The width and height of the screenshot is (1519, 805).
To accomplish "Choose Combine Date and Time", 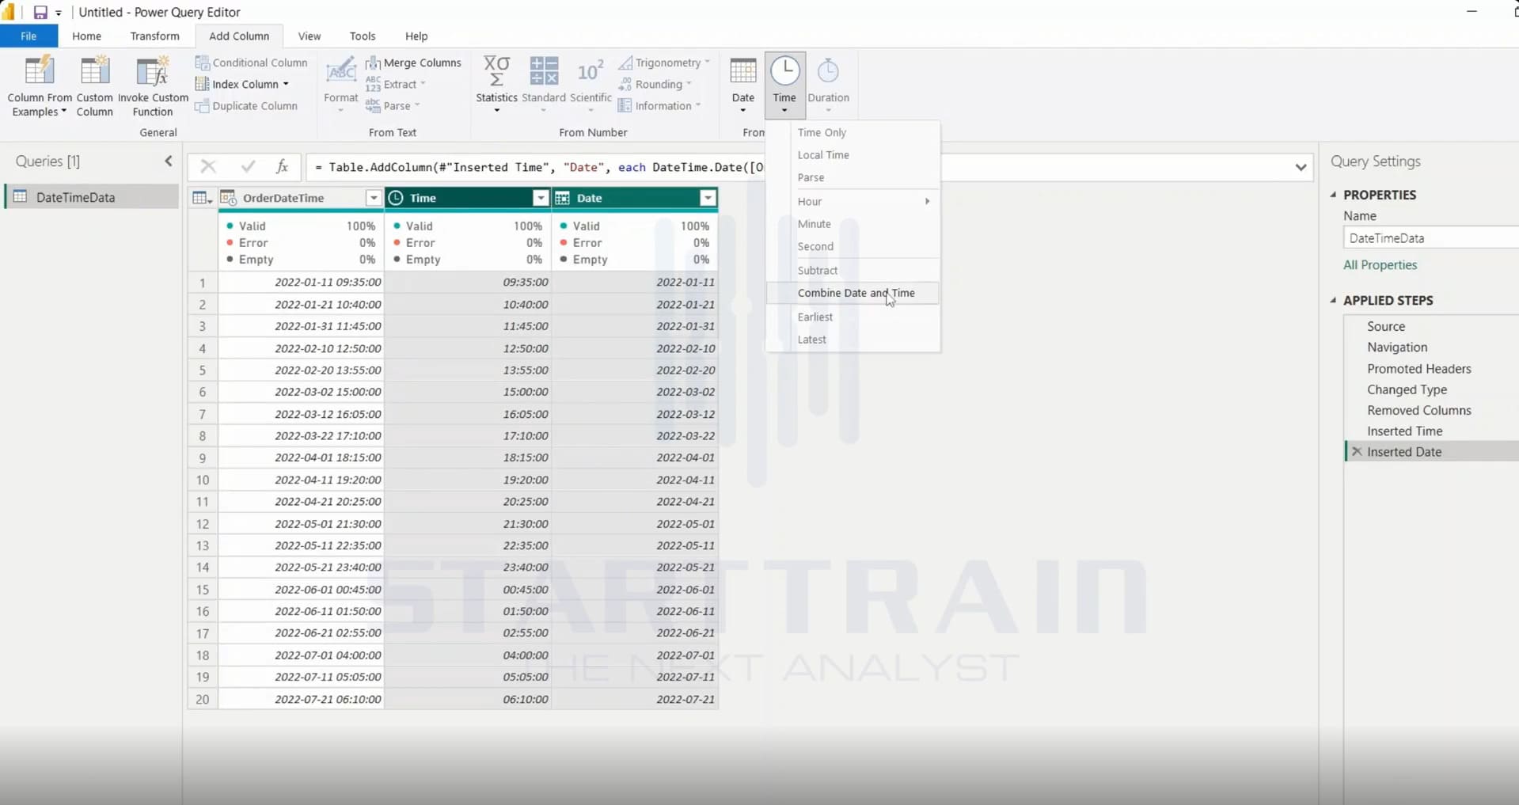I will pyautogui.click(x=853, y=293).
